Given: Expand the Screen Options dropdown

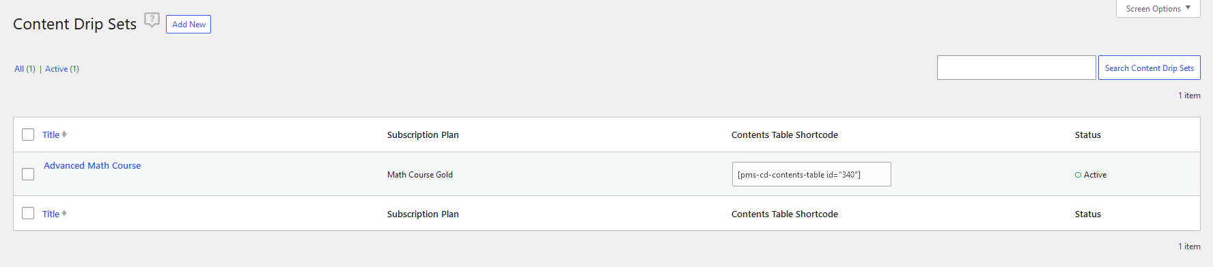Looking at the screenshot, I should tap(1158, 9).
